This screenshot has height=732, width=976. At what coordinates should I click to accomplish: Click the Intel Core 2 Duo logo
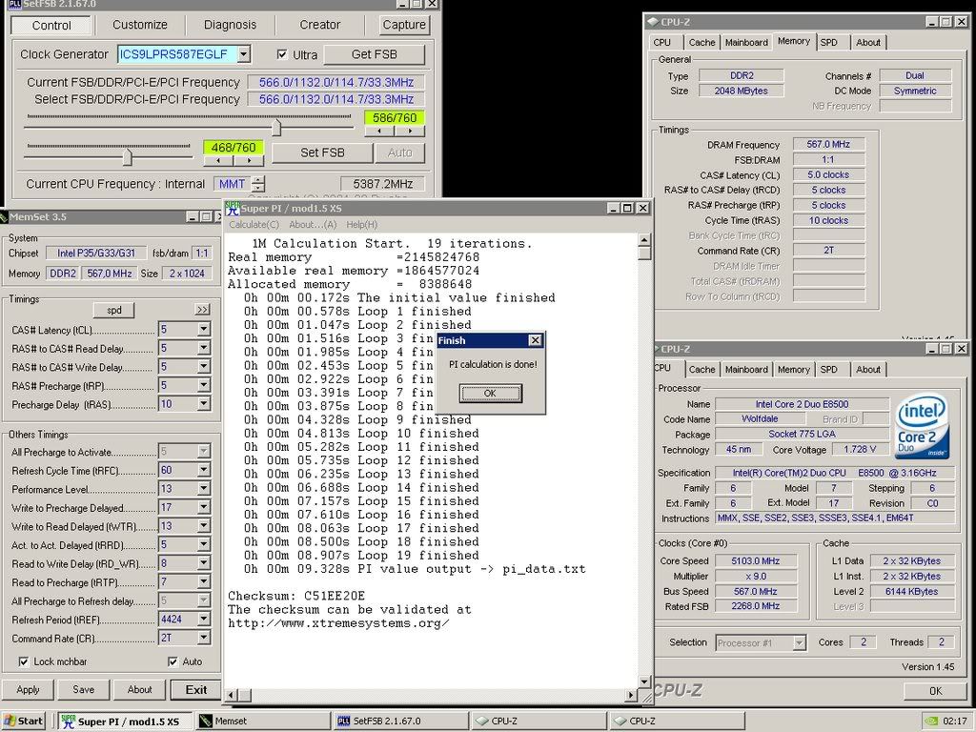point(923,427)
